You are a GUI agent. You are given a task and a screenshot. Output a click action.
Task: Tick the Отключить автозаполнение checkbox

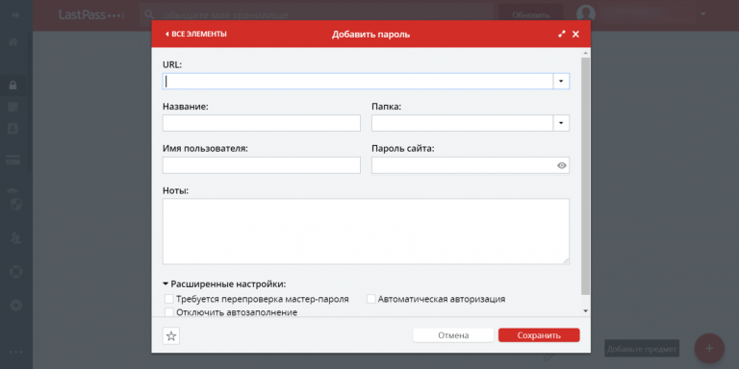[x=168, y=311]
